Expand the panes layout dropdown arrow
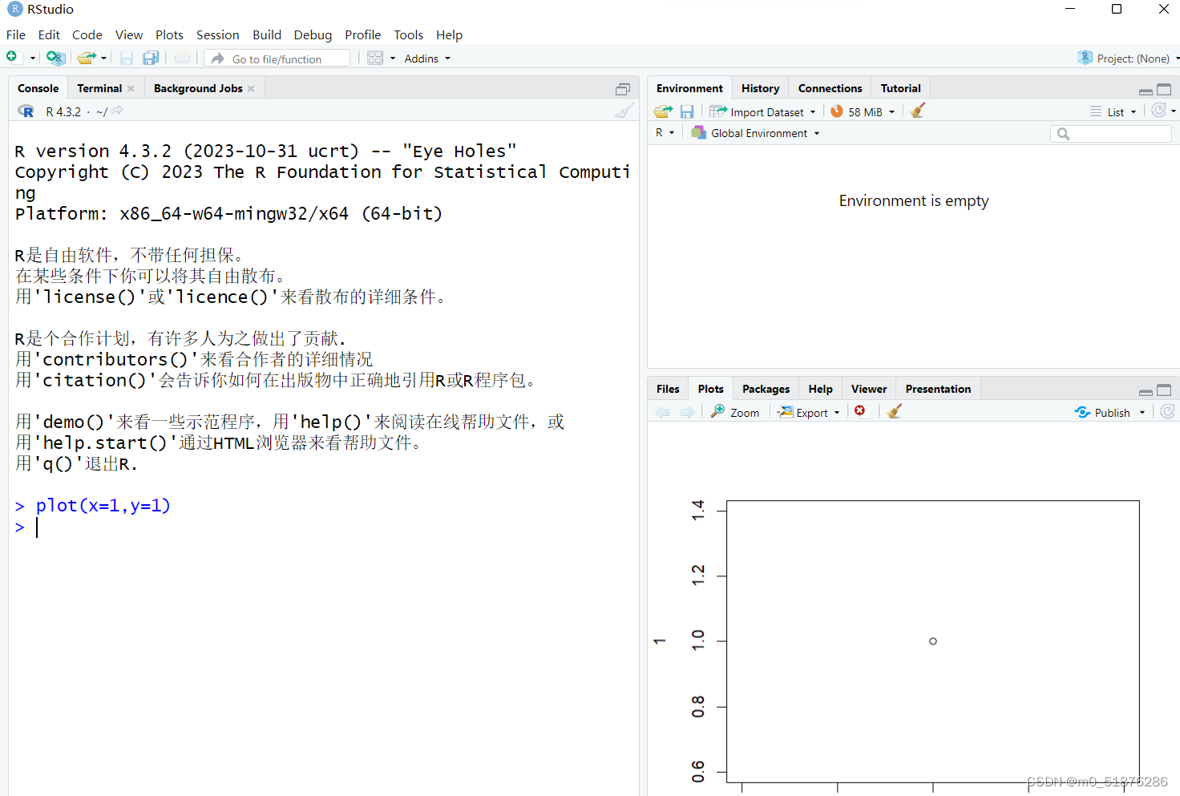1180x796 pixels. [393, 59]
